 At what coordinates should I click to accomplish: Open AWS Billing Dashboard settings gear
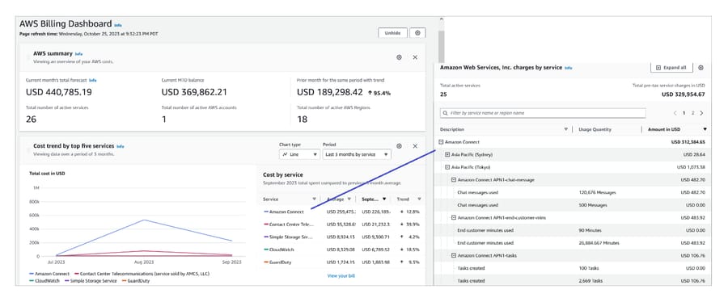tap(417, 33)
